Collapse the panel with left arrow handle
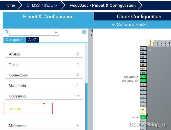Image resolution: width=171 pixels, height=130 pixels. (x=92, y=31)
